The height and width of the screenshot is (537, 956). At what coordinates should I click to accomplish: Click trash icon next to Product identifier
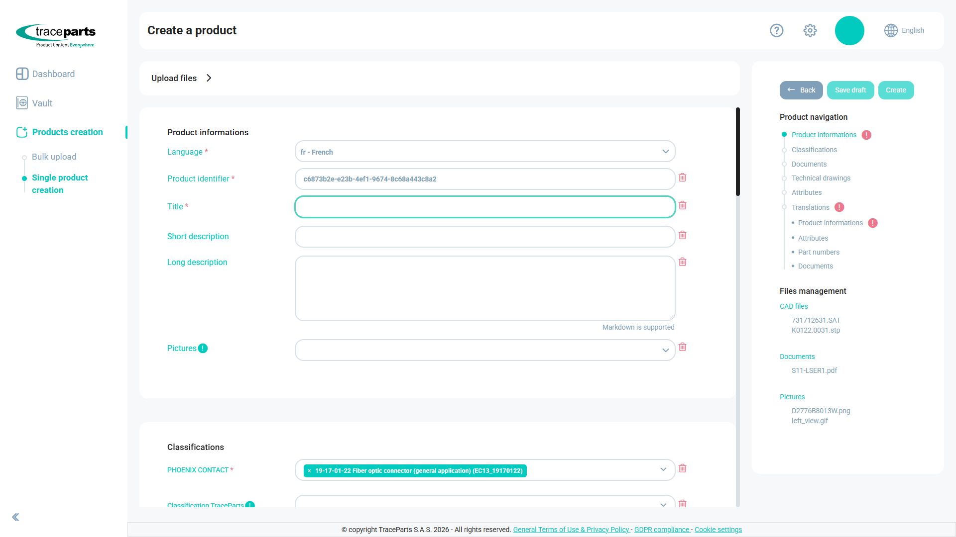[x=683, y=178]
